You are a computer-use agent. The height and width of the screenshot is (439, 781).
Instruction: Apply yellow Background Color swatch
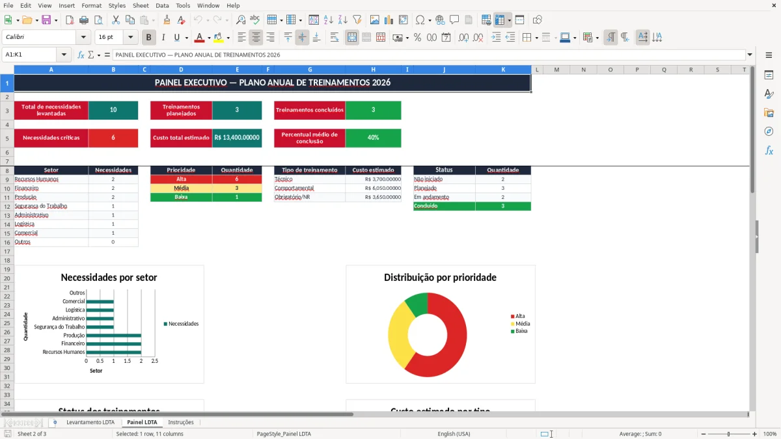219,38
